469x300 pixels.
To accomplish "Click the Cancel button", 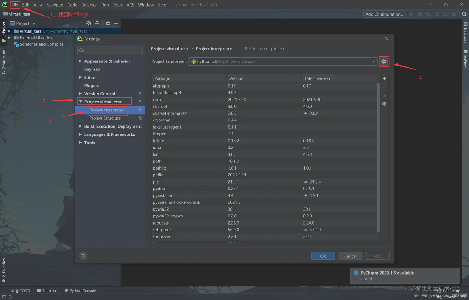I will point(350,256).
